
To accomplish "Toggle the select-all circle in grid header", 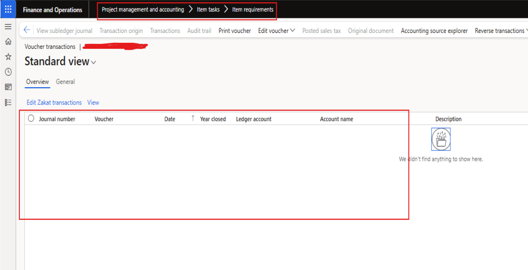I will pyautogui.click(x=31, y=119).
